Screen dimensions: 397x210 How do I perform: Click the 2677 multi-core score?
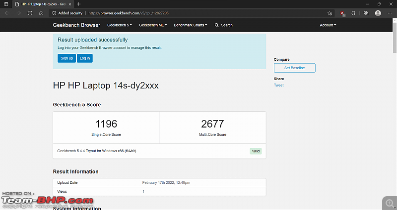pyautogui.click(x=212, y=124)
